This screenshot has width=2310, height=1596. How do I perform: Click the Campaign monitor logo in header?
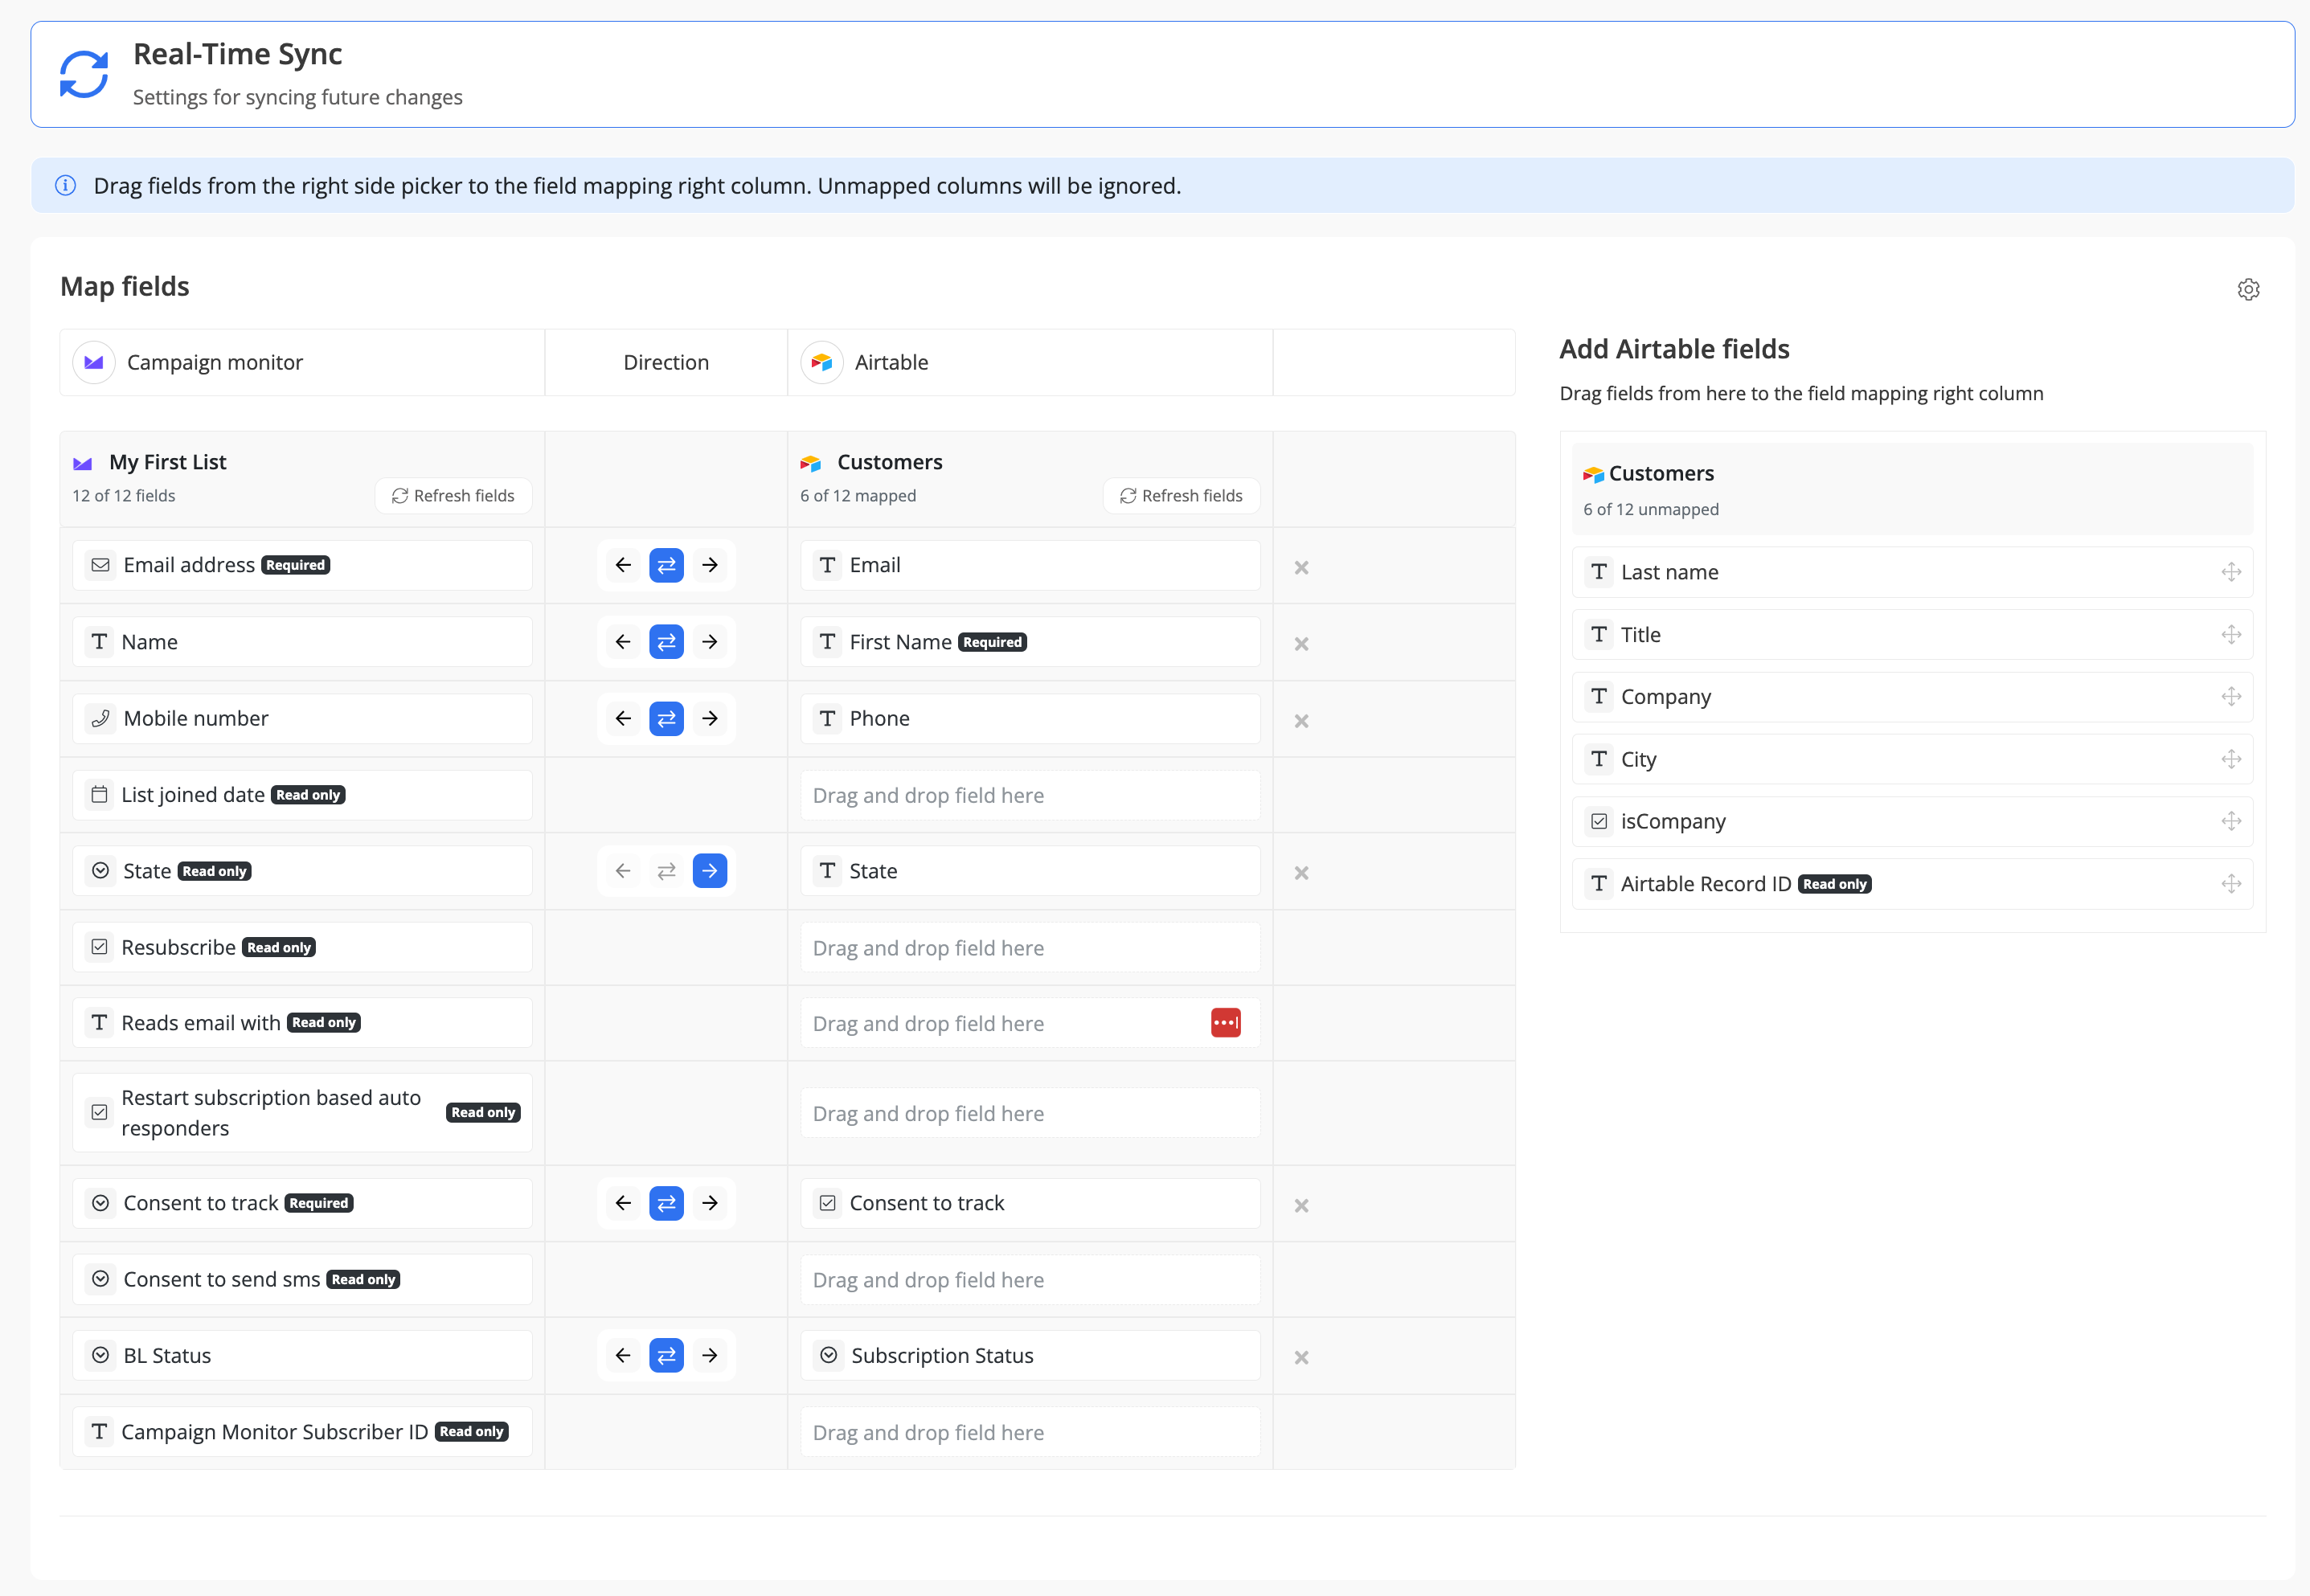(x=94, y=362)
